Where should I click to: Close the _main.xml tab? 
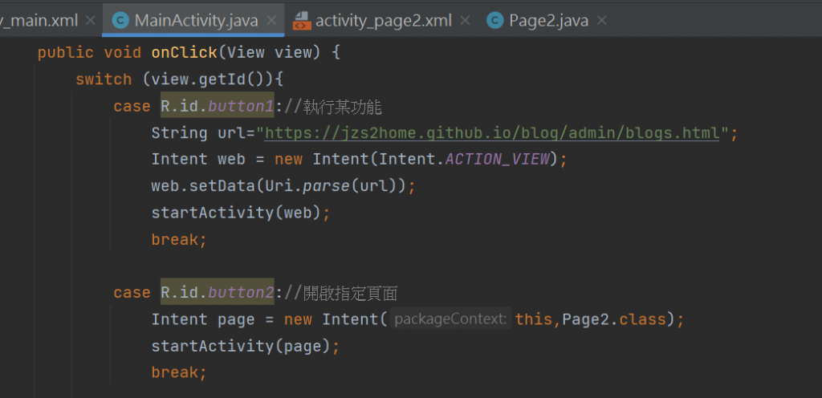90,21
